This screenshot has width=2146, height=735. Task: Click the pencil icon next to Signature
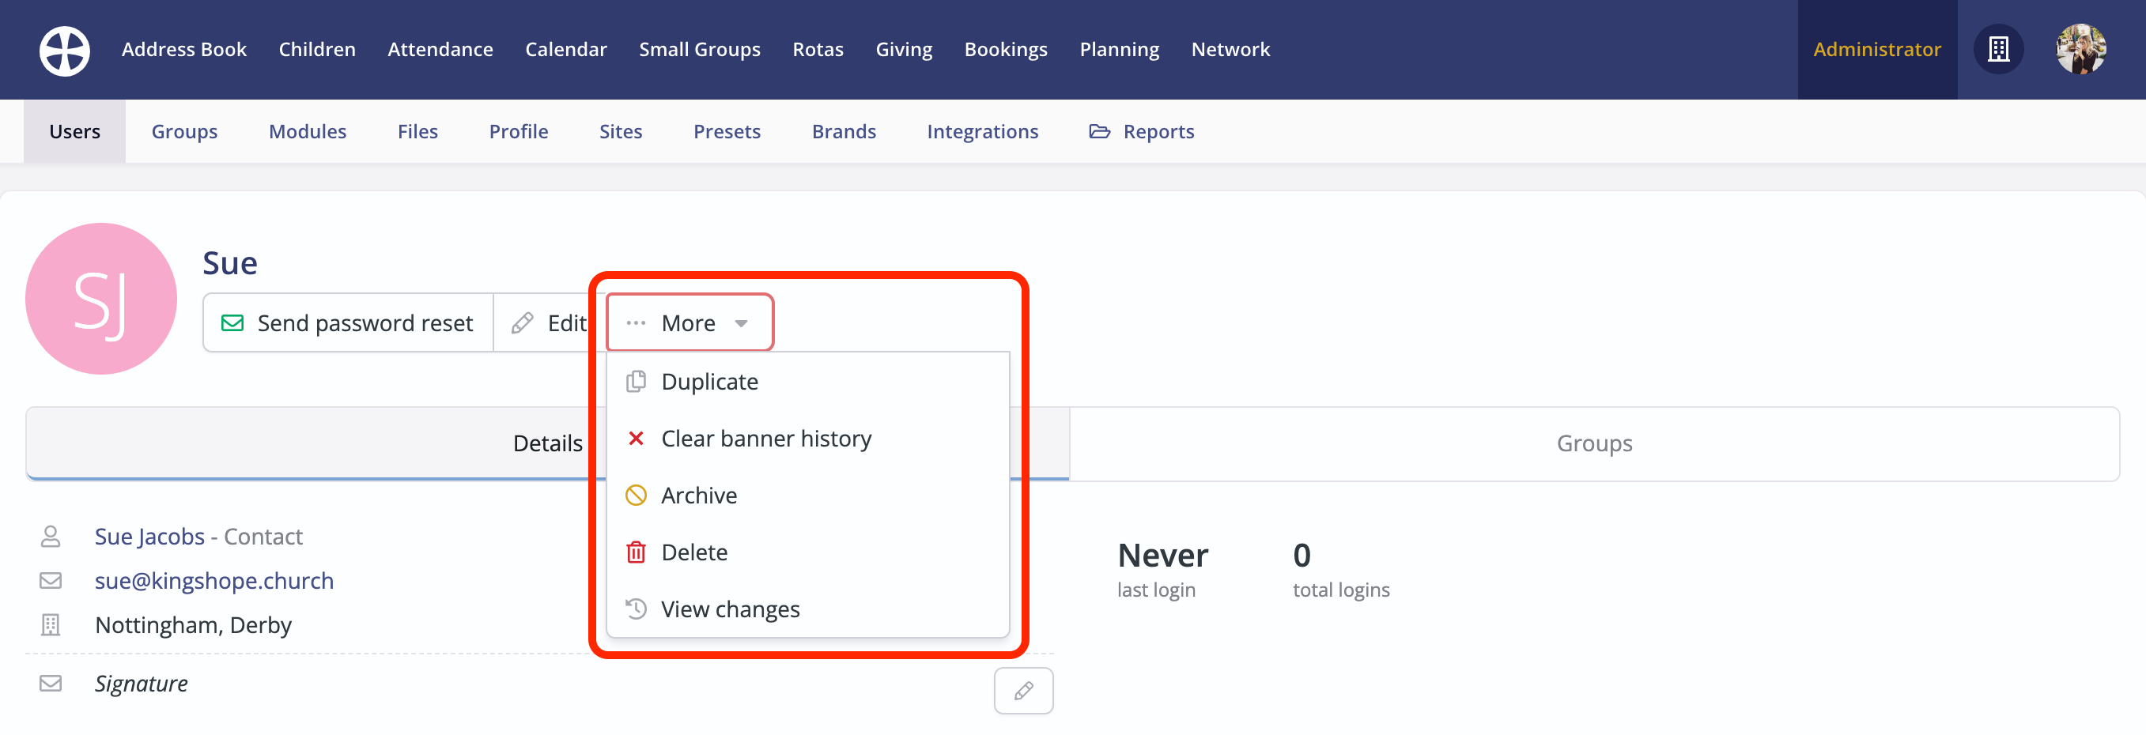[x=1024, y=690]
